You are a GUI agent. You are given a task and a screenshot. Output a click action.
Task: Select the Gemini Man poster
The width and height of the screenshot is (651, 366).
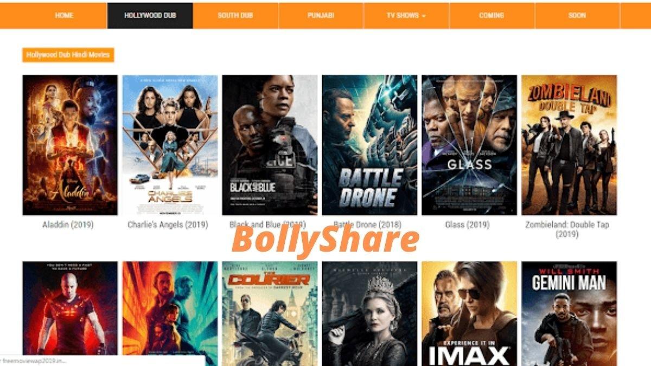point(569,313)
